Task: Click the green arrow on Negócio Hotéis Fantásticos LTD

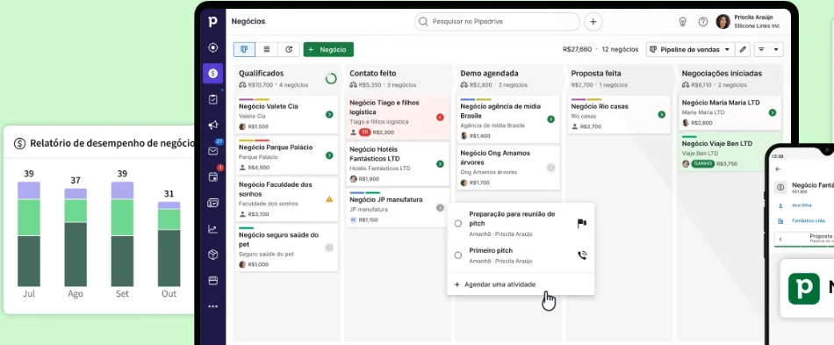Action: tap(440, 164)
